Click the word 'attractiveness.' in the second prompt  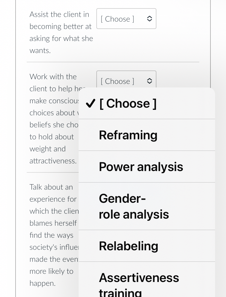coord(53,161)
